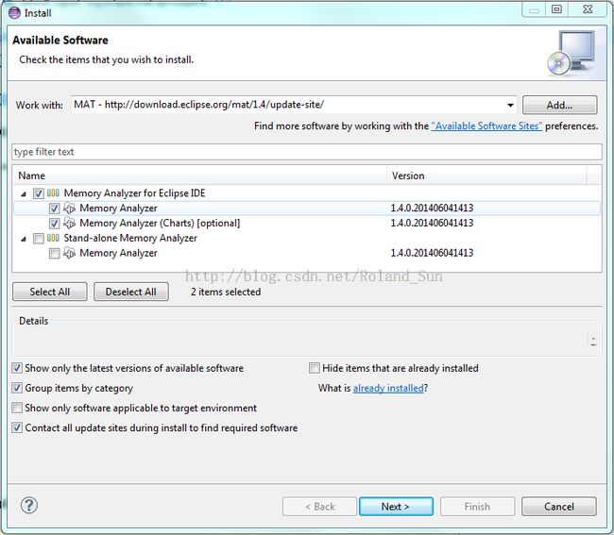Uncheck Memory Analyzer for Eclipse IDE category
614x535 pixels.
[x=38, y=193]
